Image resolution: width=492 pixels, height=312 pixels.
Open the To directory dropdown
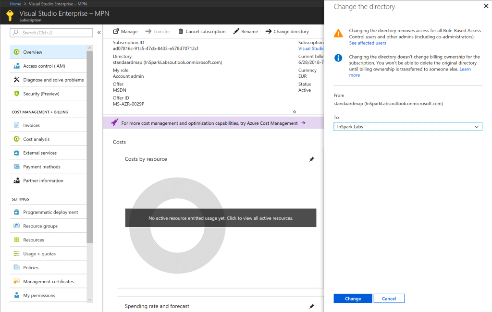[407, 127]
